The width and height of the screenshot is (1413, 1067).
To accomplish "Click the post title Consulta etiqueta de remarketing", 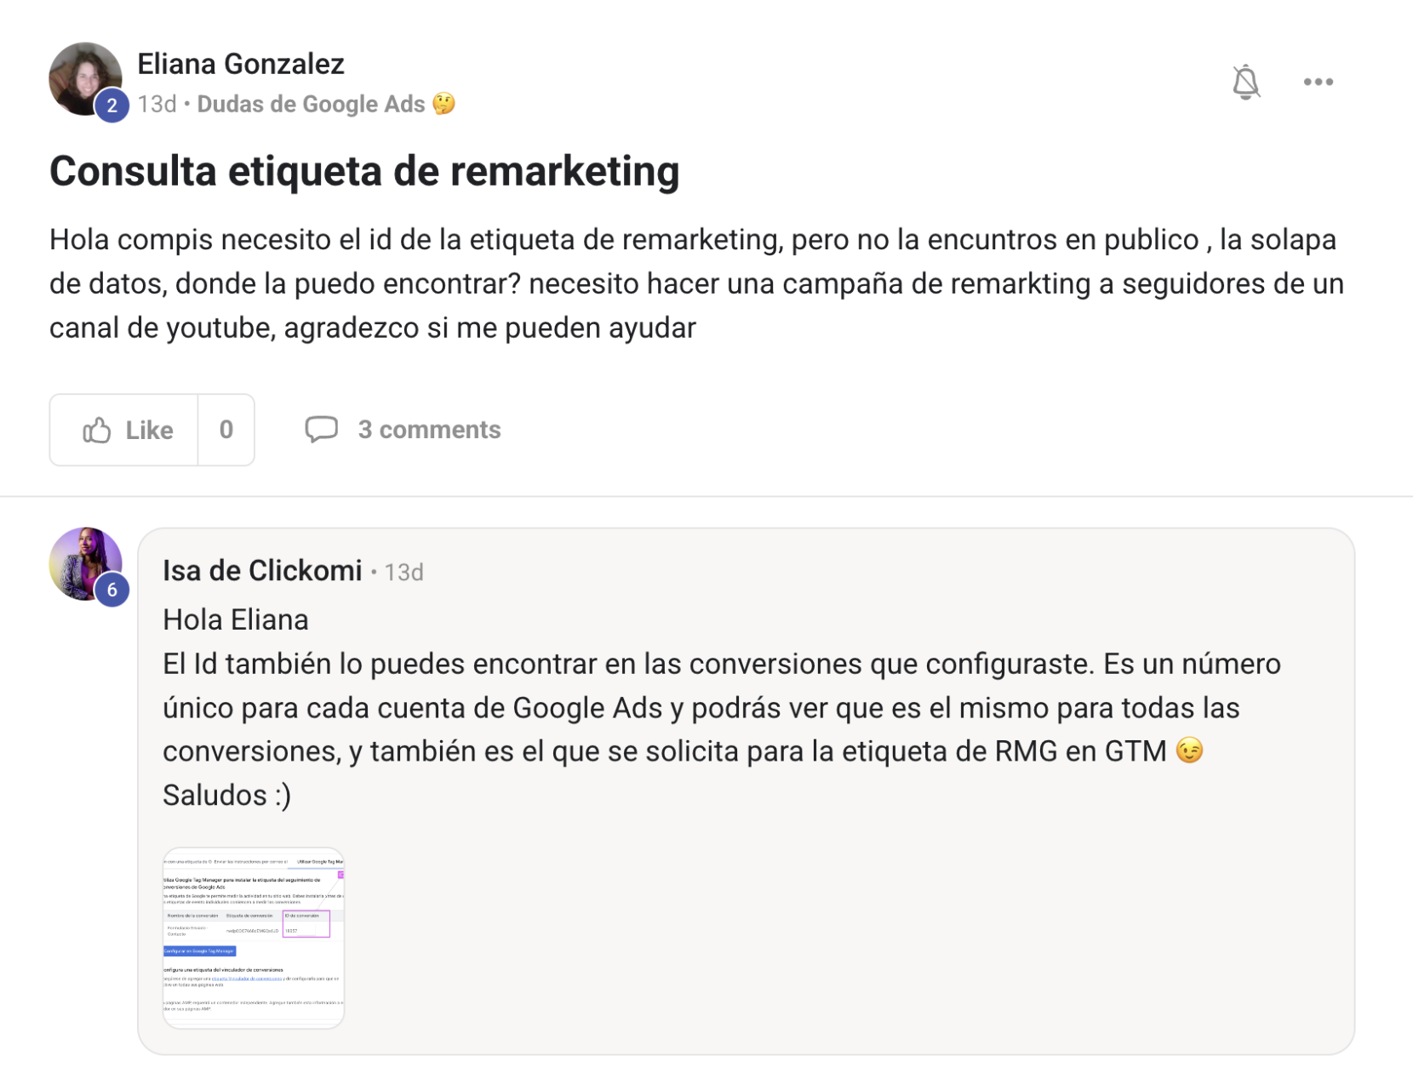I will pyautogui.click(x=364, y=171).
